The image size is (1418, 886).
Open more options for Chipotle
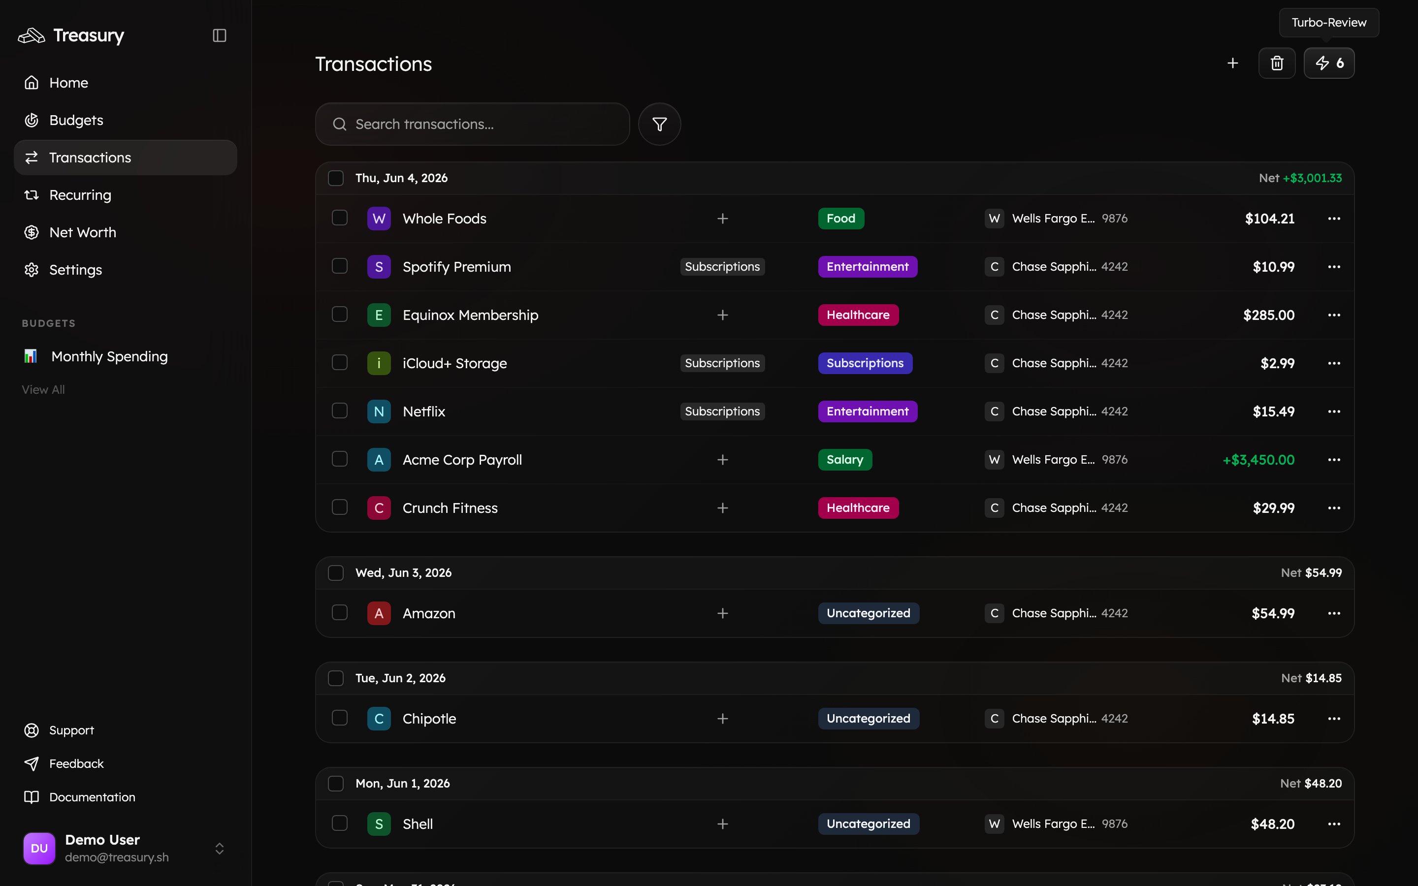click(1334, 719)
